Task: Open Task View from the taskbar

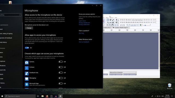Action: click(38, 96)
